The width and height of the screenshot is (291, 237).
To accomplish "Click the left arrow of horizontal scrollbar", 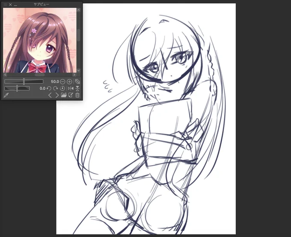I will [x=5, y=74].
